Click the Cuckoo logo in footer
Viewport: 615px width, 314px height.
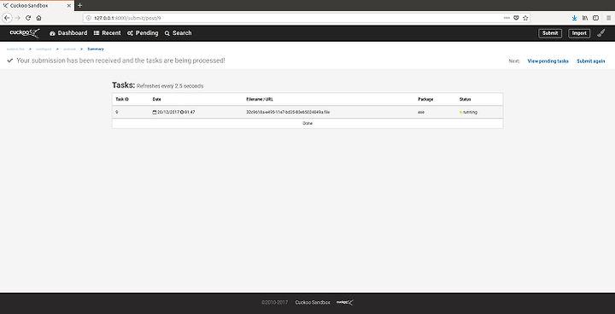point(345,302)
